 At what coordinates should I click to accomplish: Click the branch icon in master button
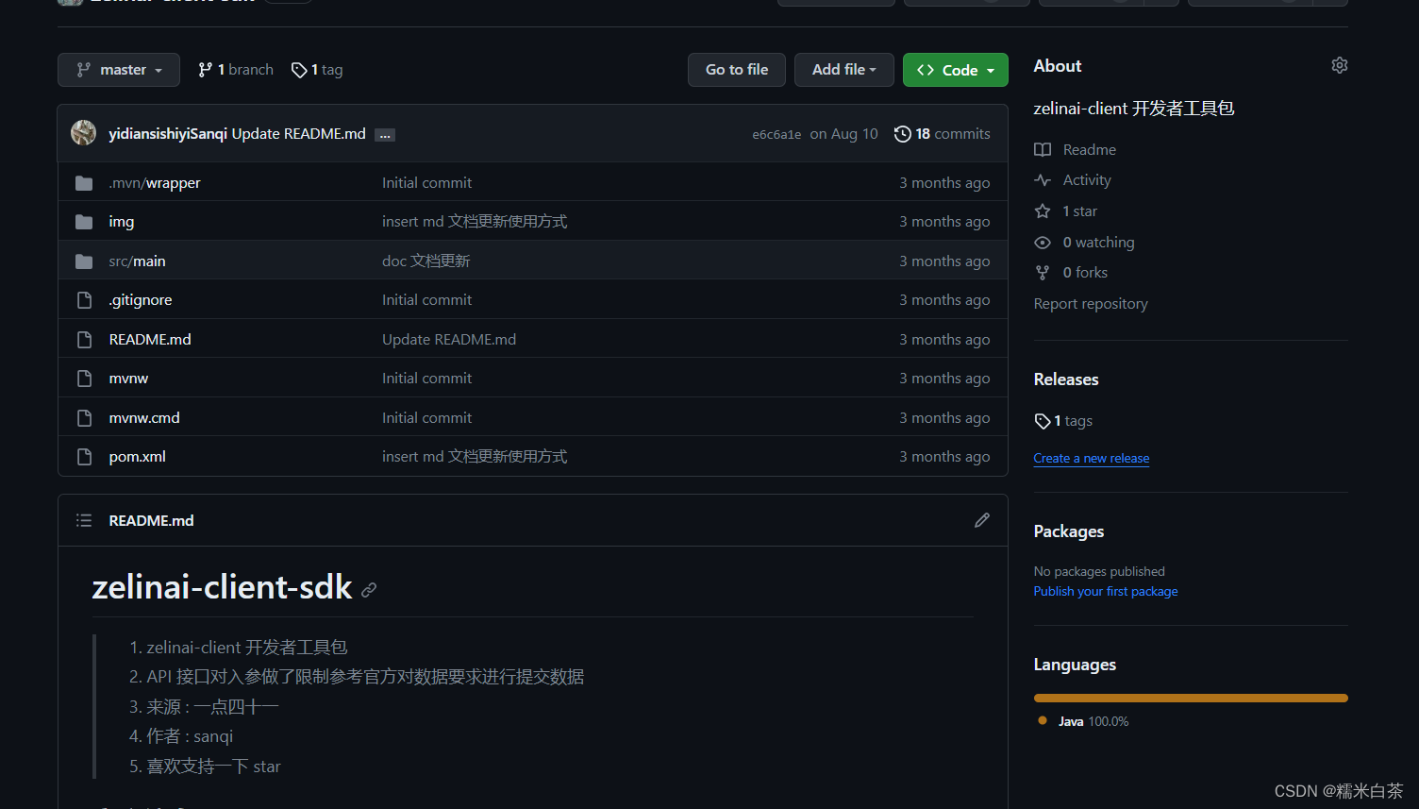(x=84, y=70)
